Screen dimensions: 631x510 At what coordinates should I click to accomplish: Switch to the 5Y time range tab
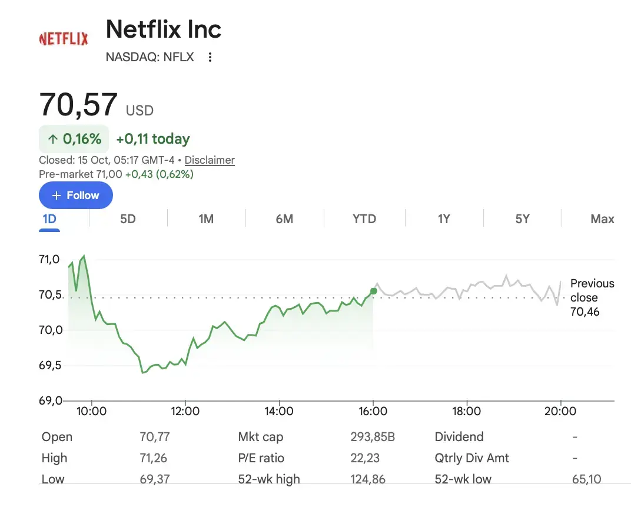[522, 219]
